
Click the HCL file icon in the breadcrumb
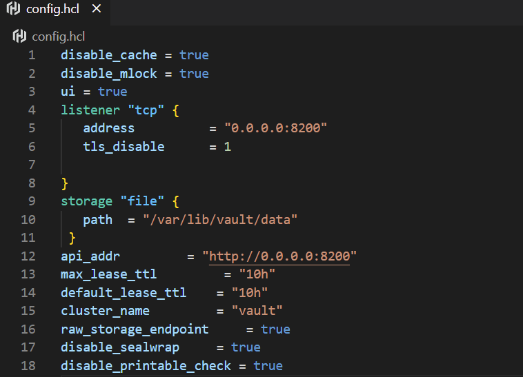[x=19, y=36]
